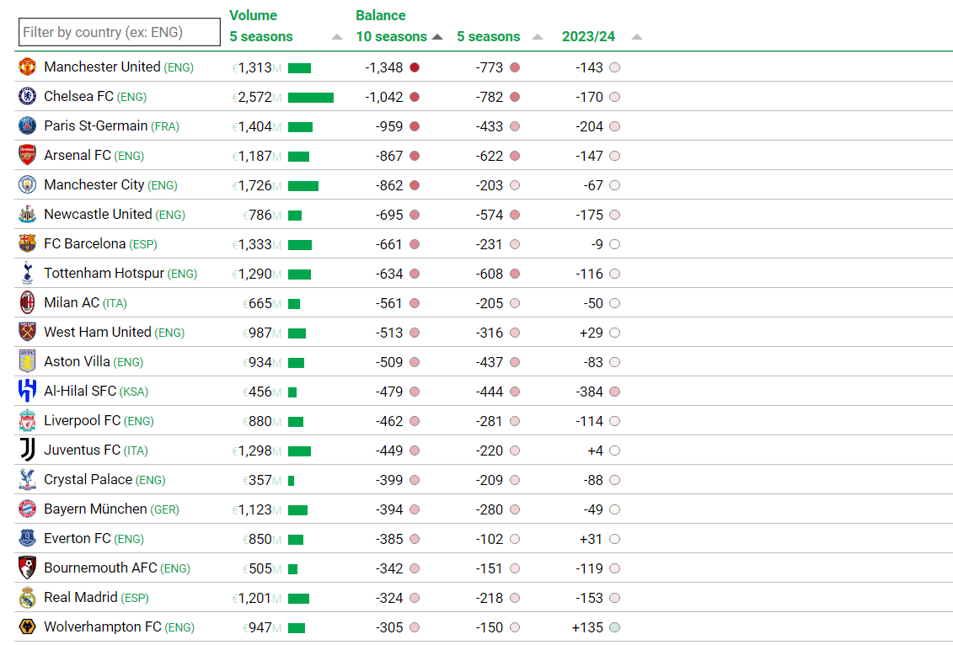Click the Juventus FC logo icon
Screen dimensions: 953x645
(x=27, y=450)
